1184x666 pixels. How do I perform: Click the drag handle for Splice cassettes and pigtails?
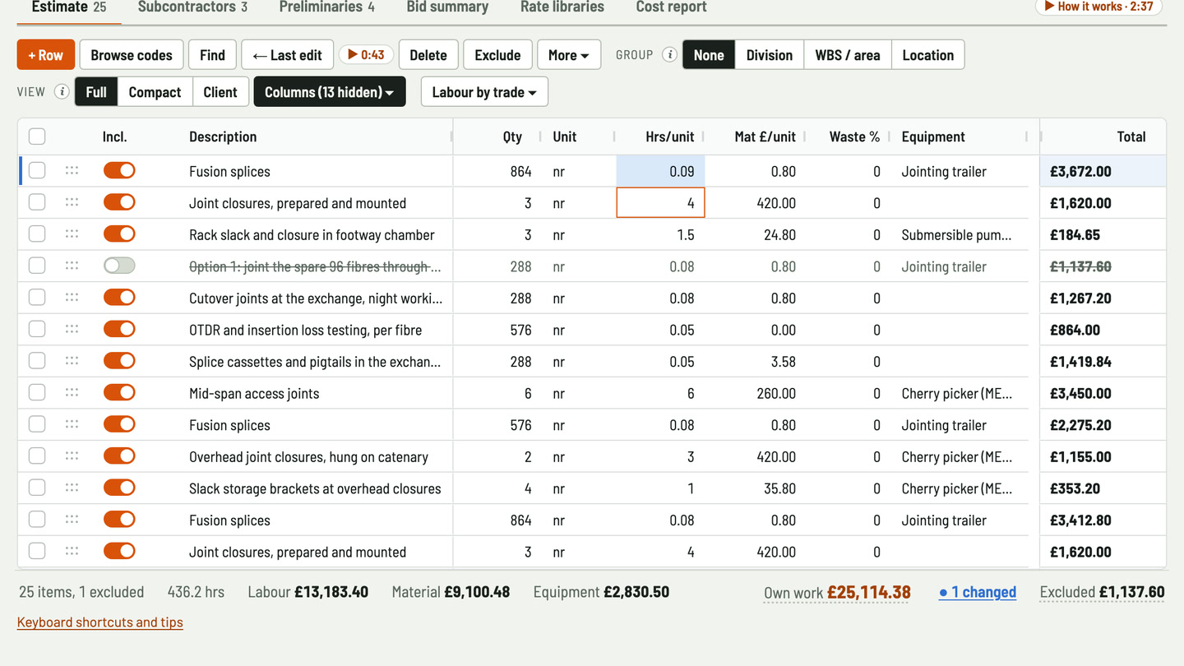tap(72, 361)
